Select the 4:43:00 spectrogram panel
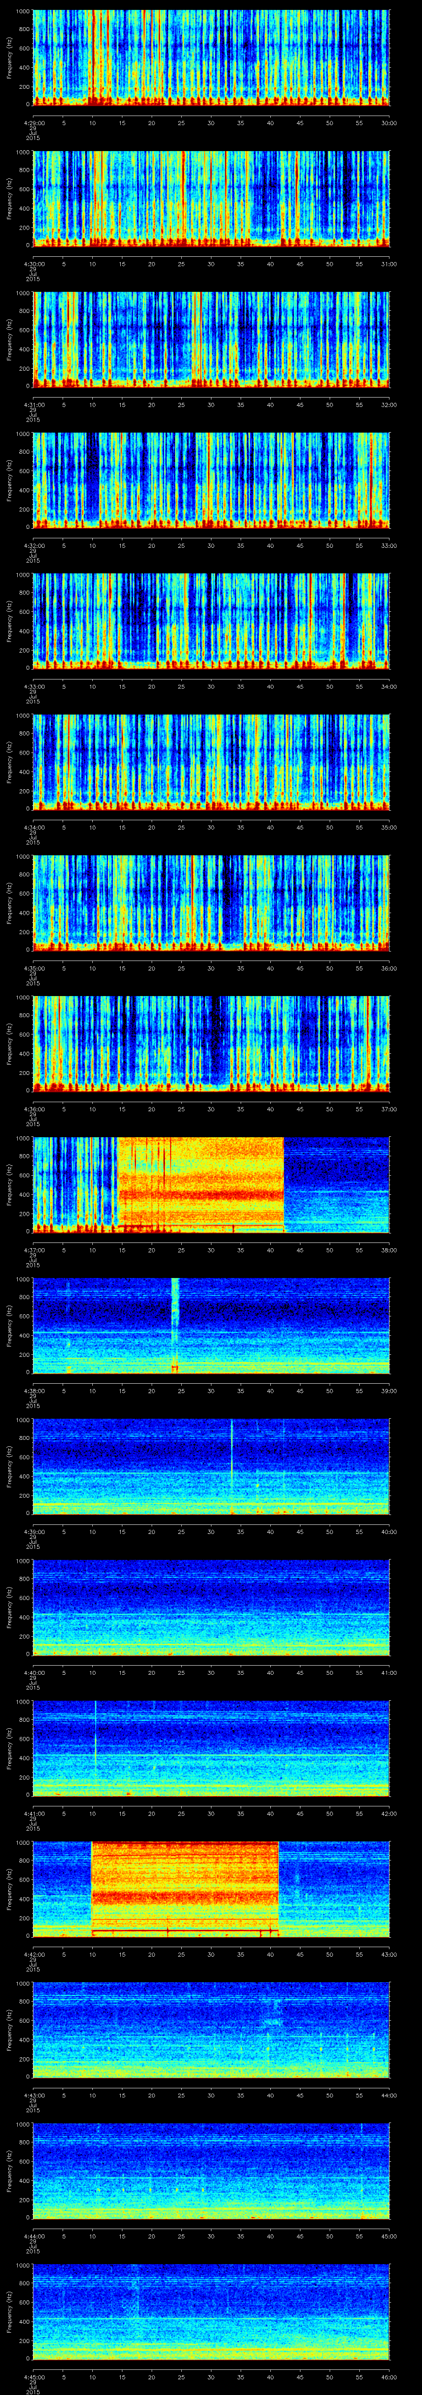 (x=211, y=2027)
